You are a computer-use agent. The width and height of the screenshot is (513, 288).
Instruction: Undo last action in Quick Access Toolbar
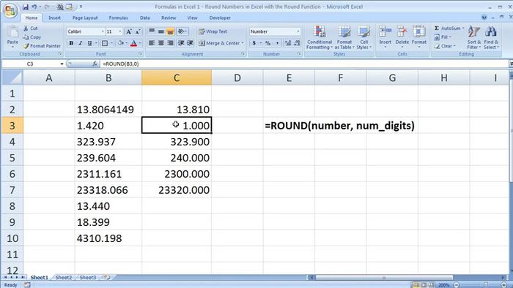pos(34,7)
